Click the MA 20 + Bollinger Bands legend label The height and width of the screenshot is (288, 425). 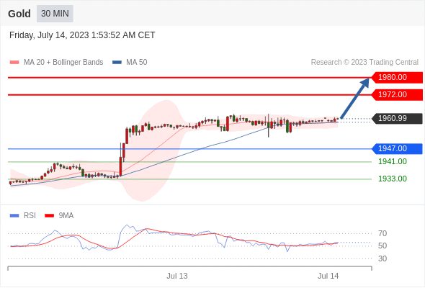click(63, 63)
